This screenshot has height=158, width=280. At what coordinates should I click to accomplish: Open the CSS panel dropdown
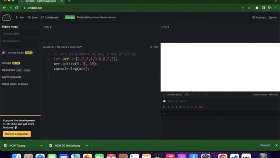tap(166, 27)
